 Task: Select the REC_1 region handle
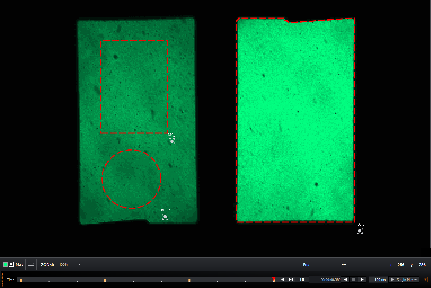pyautogui.click(x=172, y=141)
